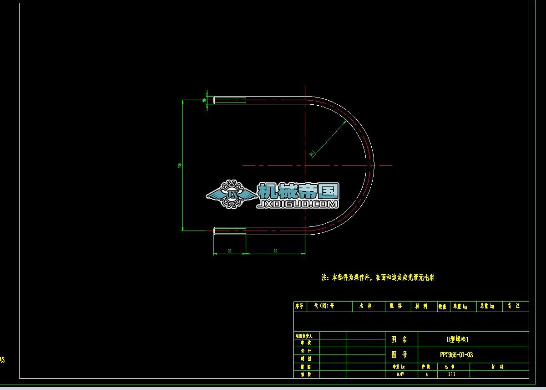Image resolution: width=546 pixels, height=390 pixels.
Task: Click the "代(图)号" header cell
Action: (329, 306)
